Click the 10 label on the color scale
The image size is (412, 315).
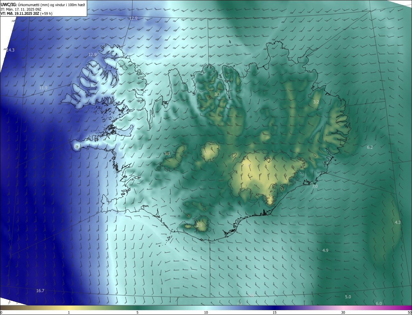[x=206, y=312]
